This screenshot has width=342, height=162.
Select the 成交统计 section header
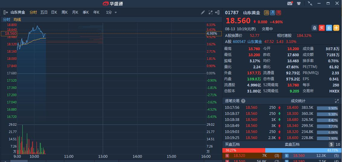298,101
